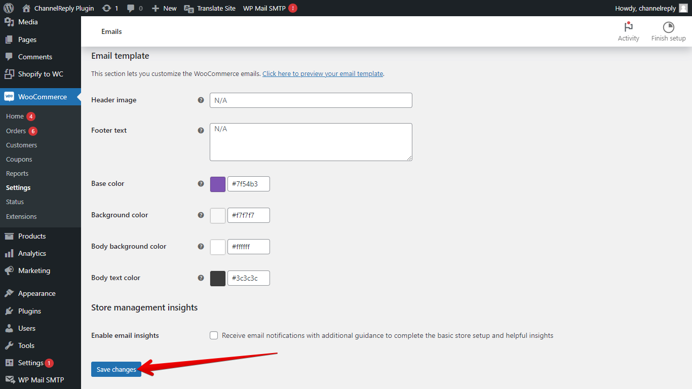Click the purple Base color swatch
Viewport: 692px width, 389px height.
coord(218,184)
